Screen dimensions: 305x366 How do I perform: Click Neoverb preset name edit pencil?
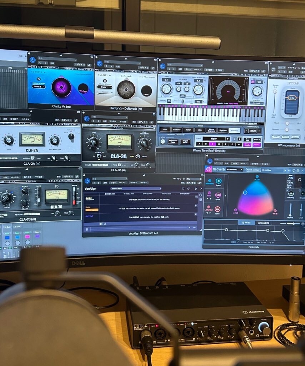(x=241, y=169)
